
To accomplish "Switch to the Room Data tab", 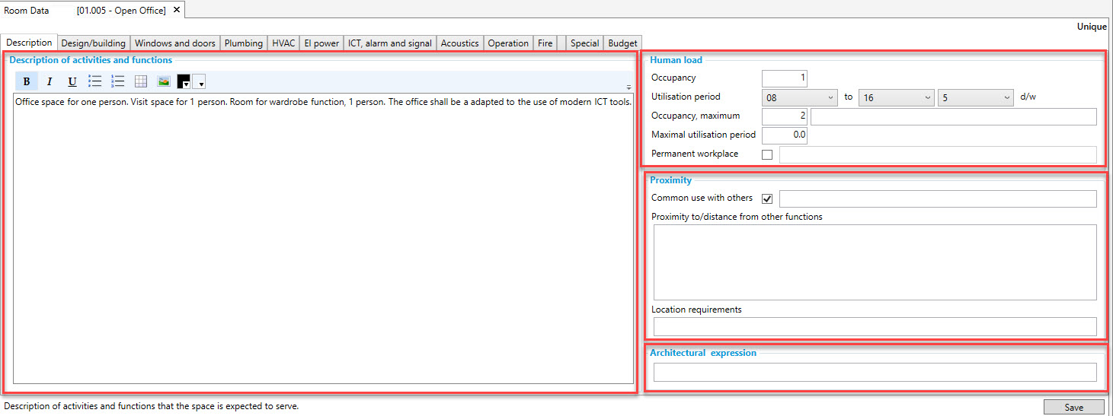I will pyautogui.click(x=27, y=11).
